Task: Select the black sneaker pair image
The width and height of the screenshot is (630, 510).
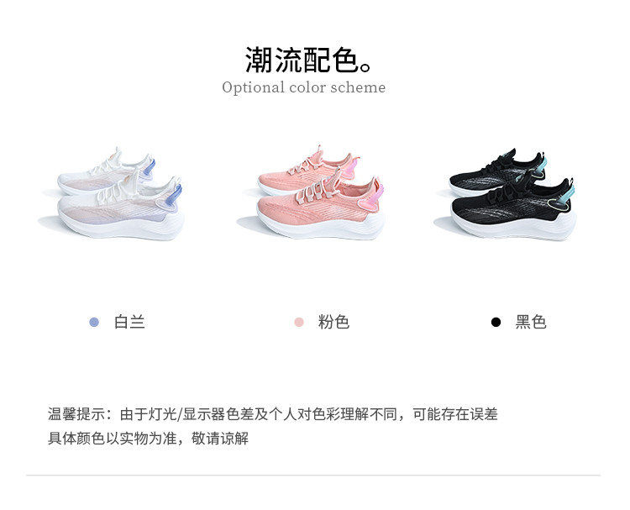Action: point(507,195)
